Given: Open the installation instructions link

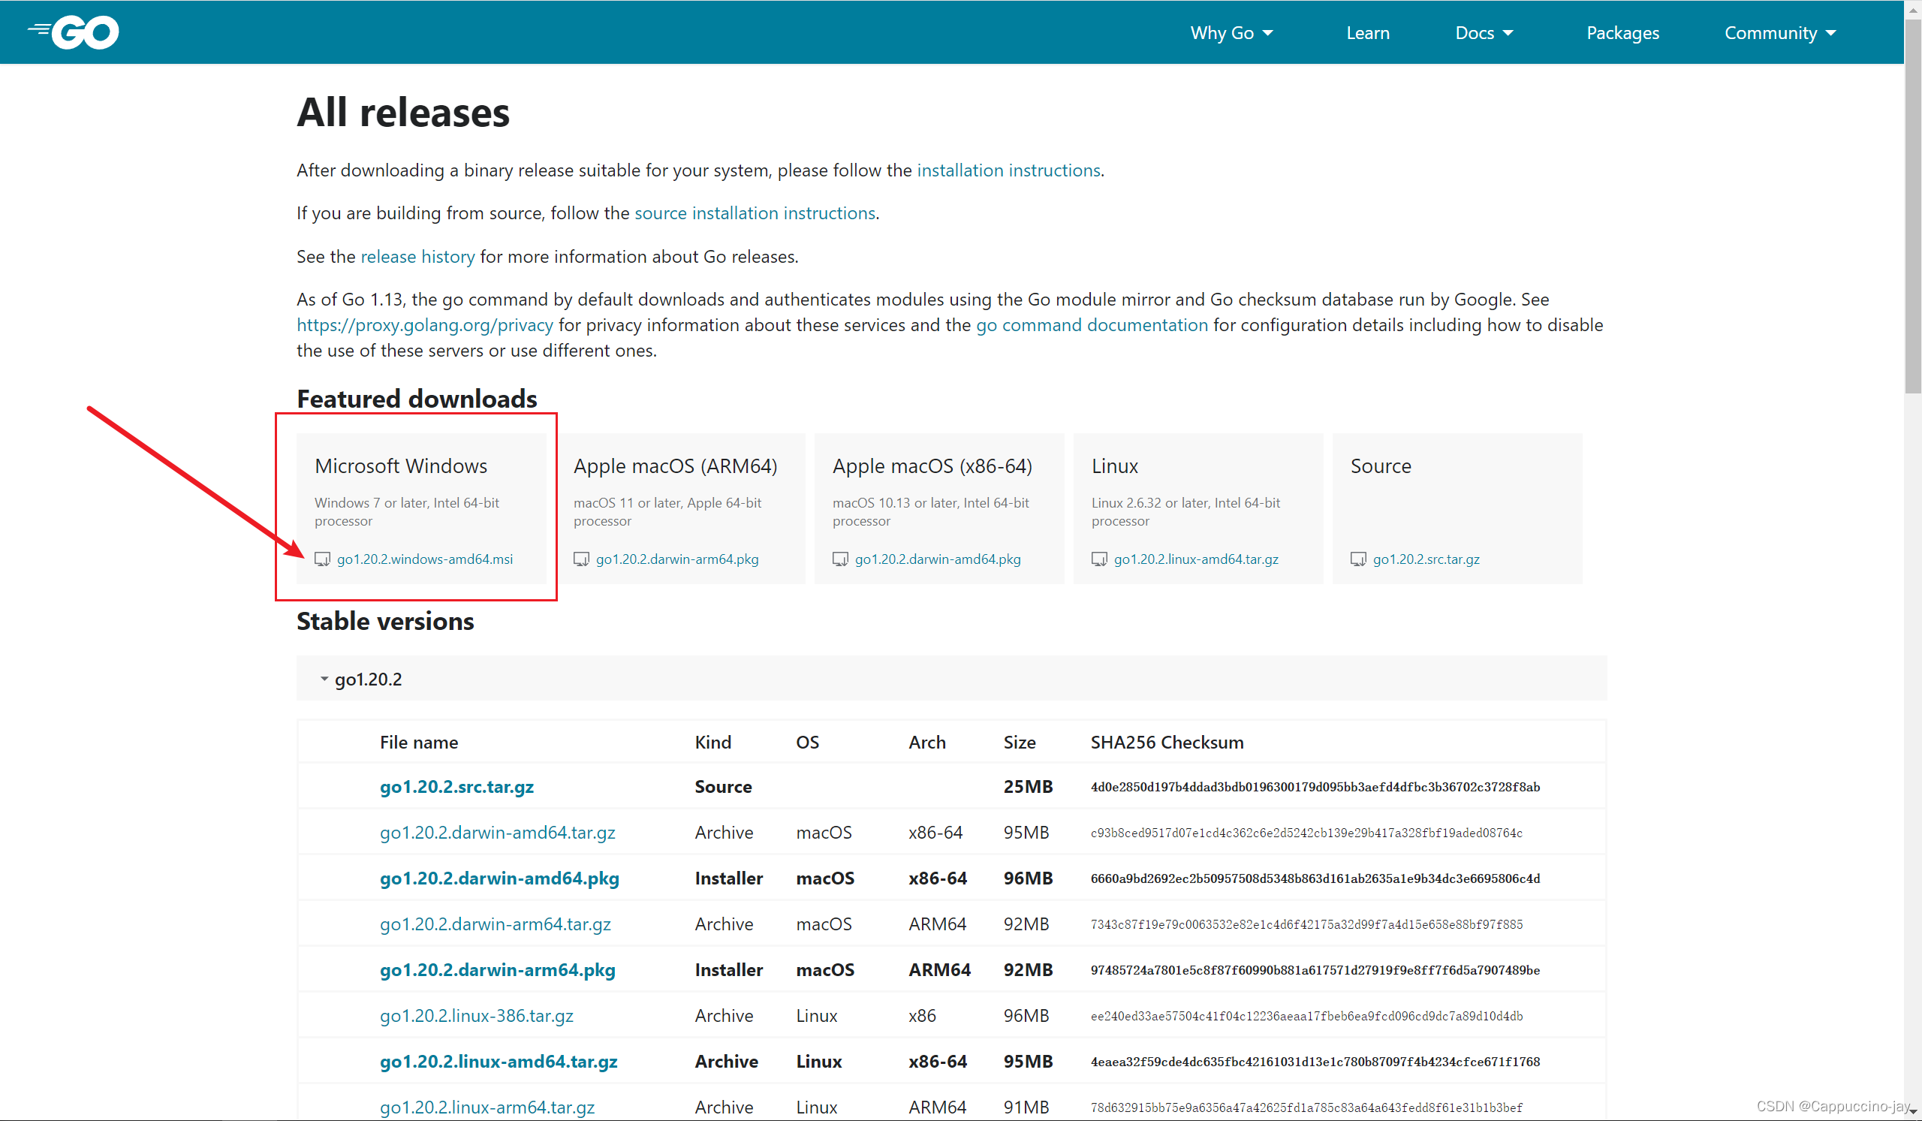Looking at the screenshot, I should 1008,170.
